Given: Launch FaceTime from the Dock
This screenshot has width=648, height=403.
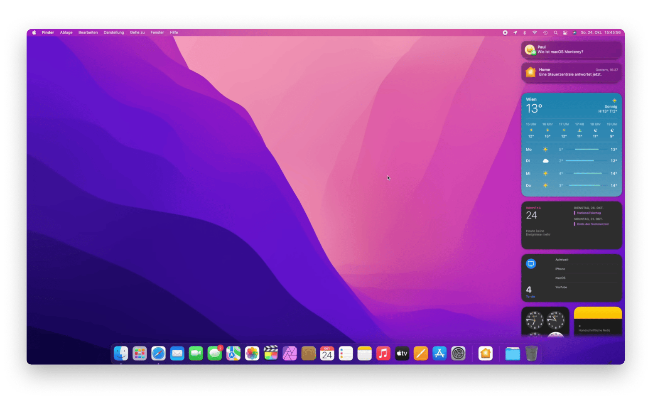Looking at the screenshot, I should [196, 354].
